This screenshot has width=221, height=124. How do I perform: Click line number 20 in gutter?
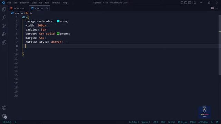tap(16, 96)
